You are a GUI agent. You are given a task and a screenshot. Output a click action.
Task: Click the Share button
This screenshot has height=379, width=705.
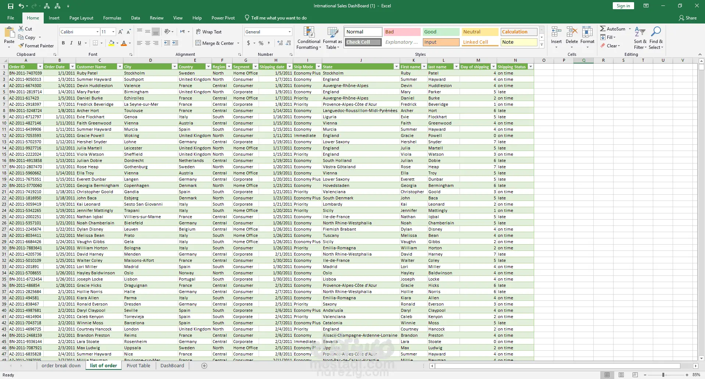688,18
